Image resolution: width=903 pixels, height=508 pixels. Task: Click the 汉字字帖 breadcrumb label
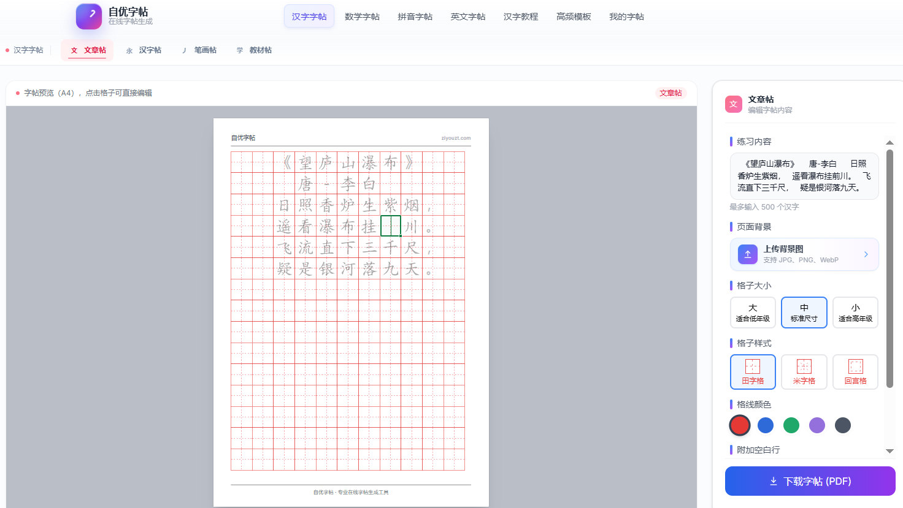28,50
